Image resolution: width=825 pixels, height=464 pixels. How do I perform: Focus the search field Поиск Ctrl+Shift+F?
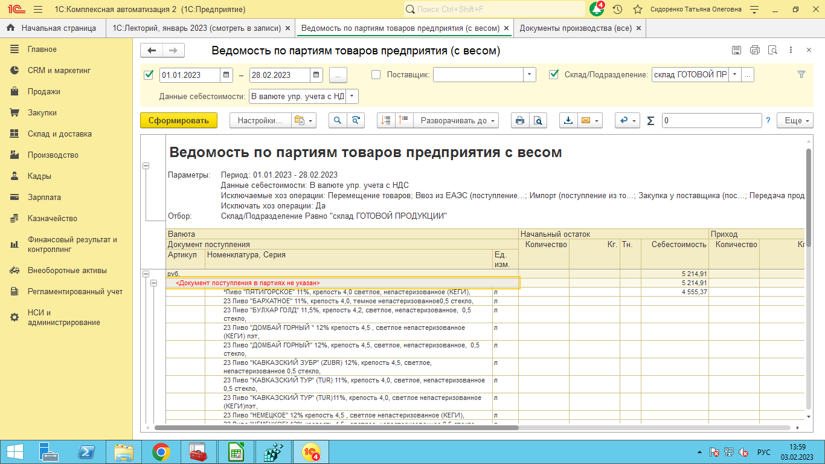coord(494,10)
